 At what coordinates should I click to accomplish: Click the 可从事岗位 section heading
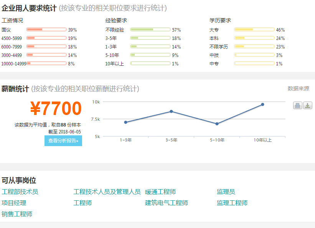tap(19, 180)
